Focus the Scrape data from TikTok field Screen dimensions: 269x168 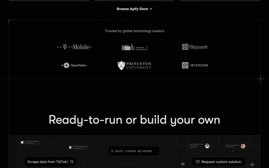pyautogui.click(x=50, y=162)
